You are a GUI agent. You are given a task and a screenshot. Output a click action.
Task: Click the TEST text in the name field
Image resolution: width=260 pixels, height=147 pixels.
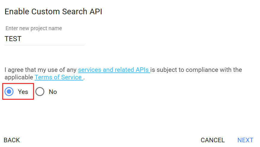(13, 39)
